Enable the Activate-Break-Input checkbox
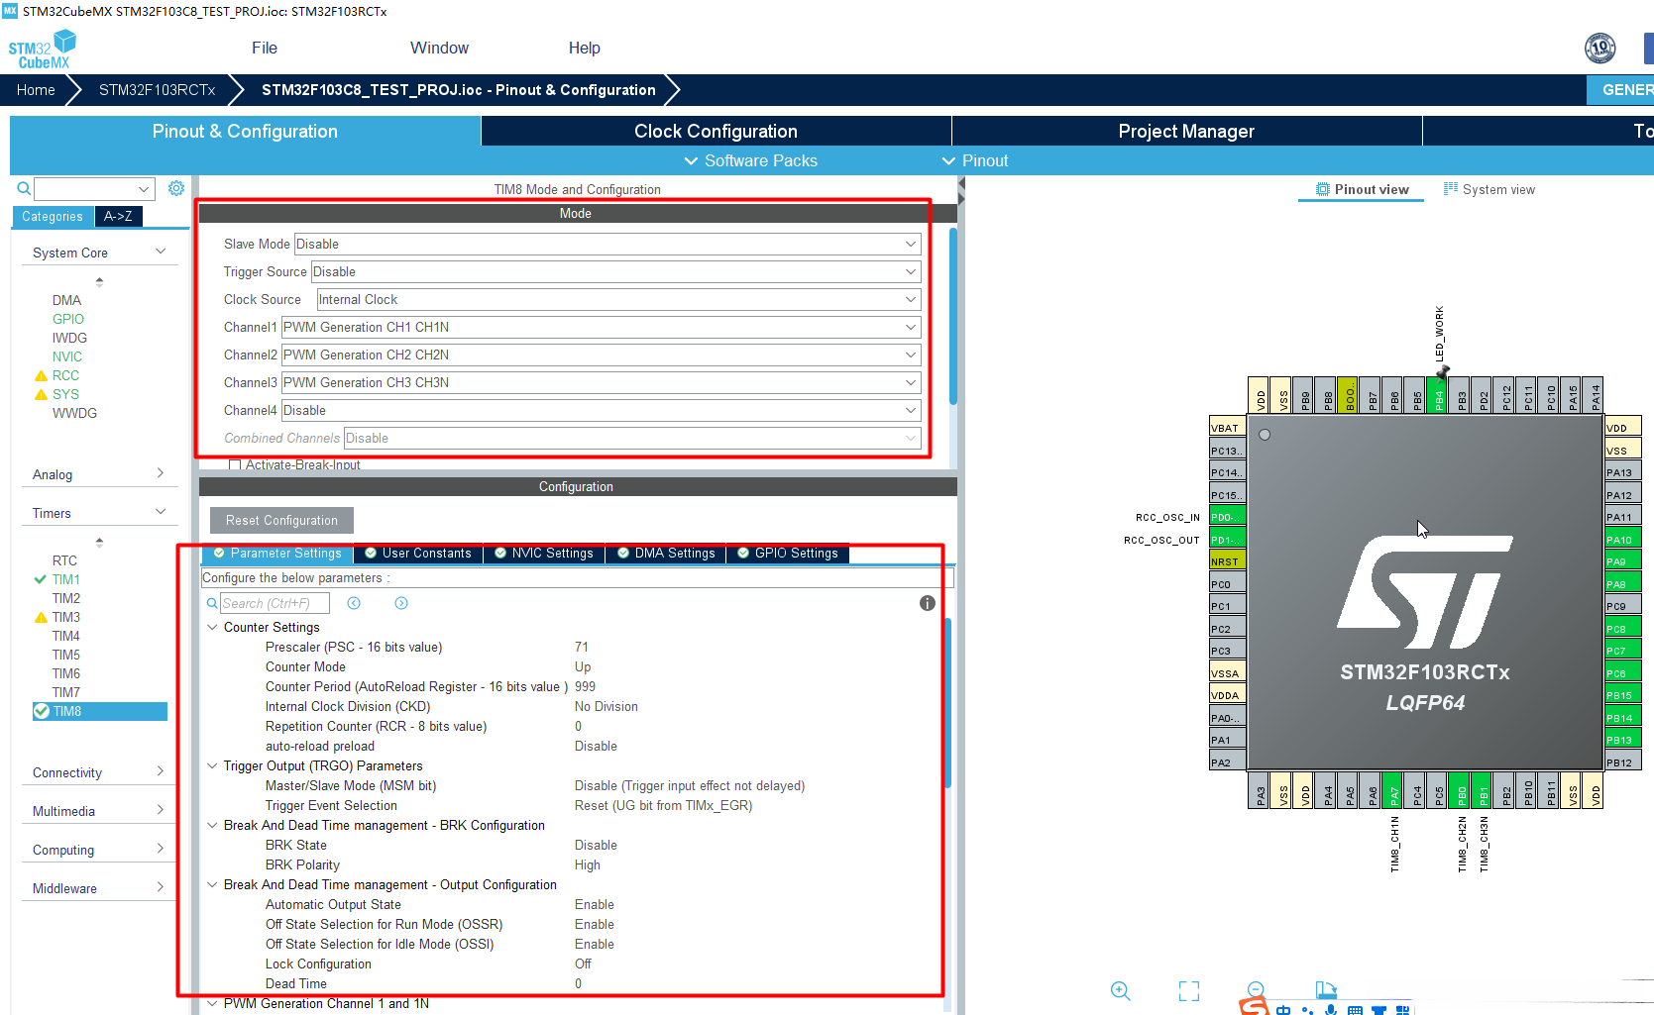Viewport: 1654px width, 1015px height. pos(235,465)
